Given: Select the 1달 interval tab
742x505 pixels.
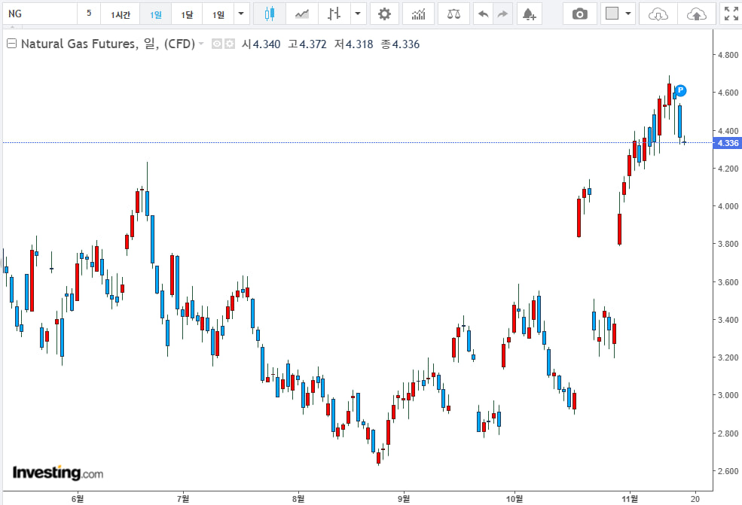Looking at the screenshot, I should (x=187, y=14).
